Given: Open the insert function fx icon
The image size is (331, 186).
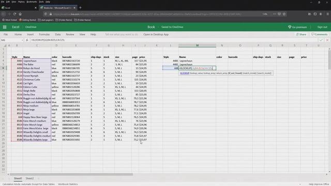Looking at the screenshot, I should pyautogui.click(x=27, y=40).
